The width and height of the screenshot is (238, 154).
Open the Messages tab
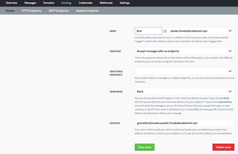(30, 3)
